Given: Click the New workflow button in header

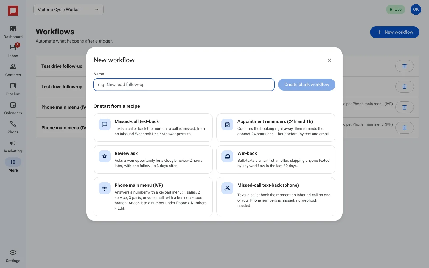Looking at the screenshot, I should tap(395, 32).
